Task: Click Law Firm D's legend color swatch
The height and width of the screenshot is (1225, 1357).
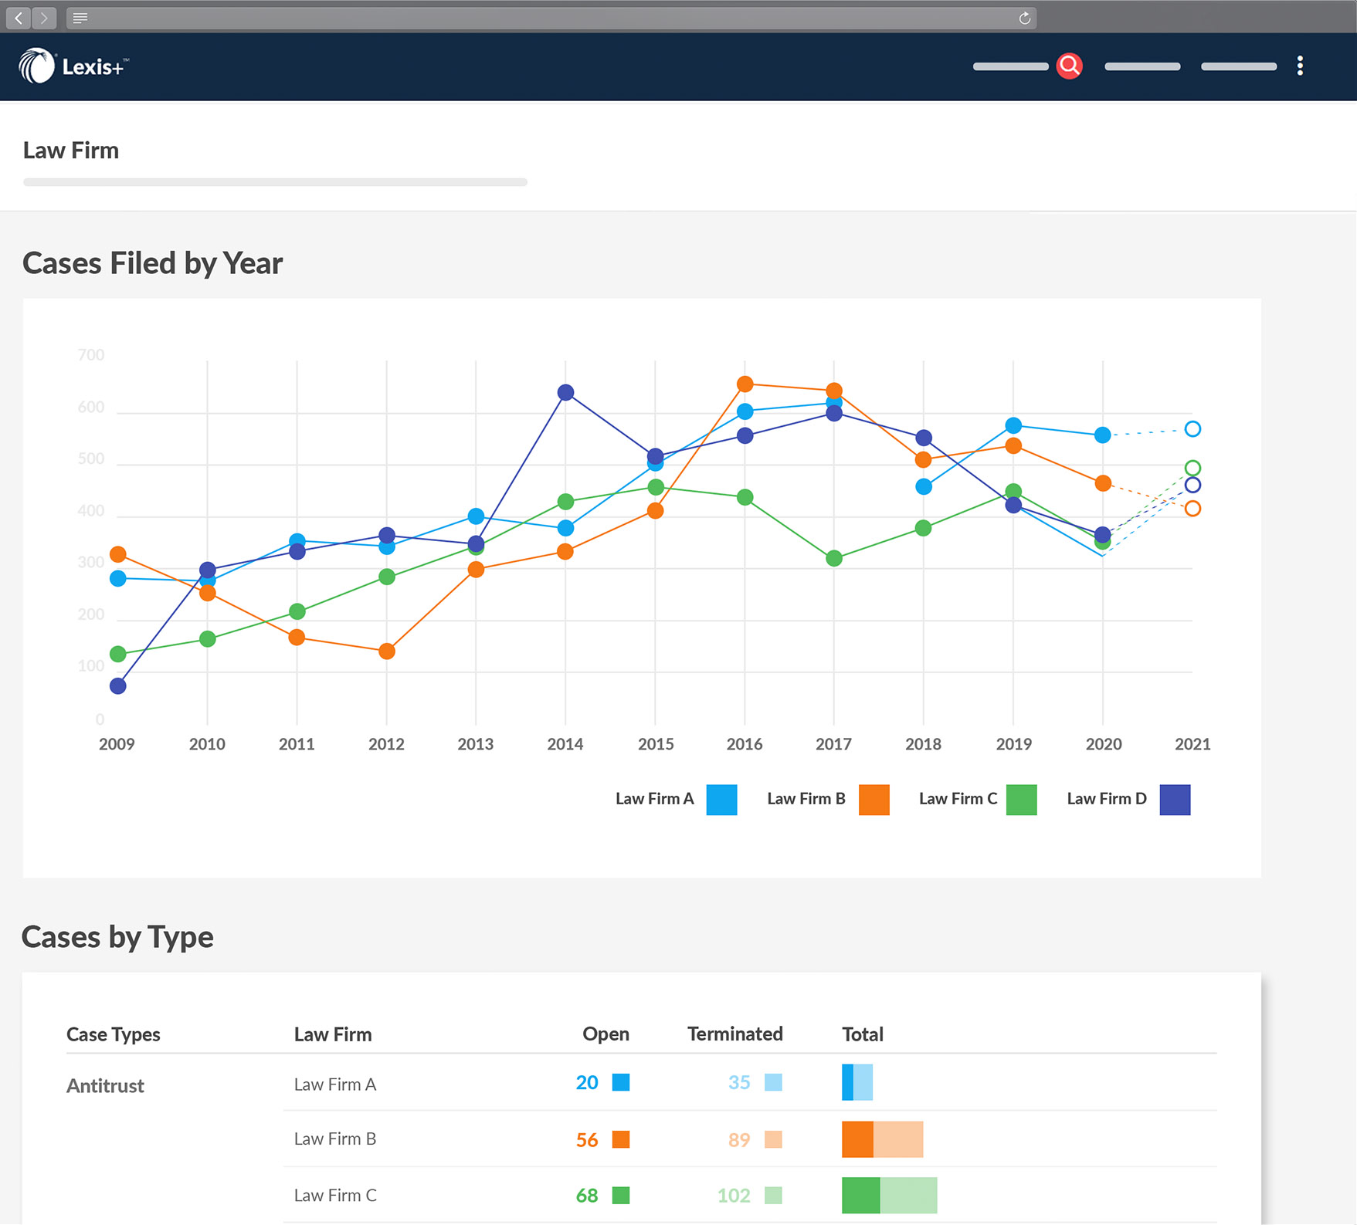Action: click(1175, 800)
